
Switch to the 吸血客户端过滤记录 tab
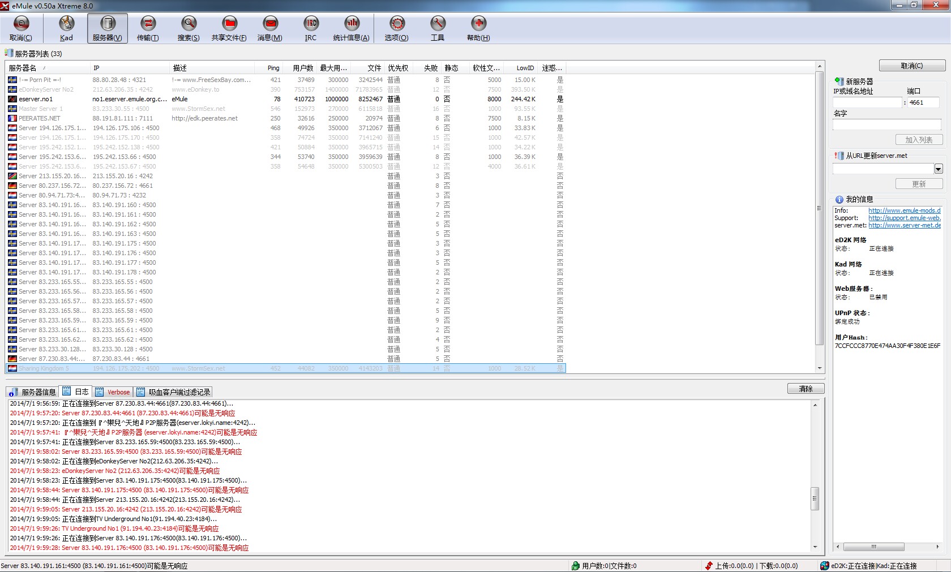coord(173,392)
